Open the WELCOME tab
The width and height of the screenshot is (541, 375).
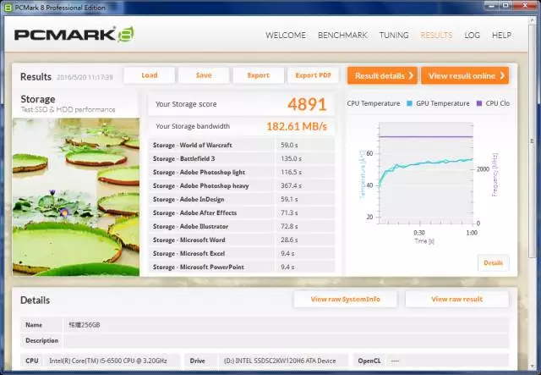[x=286, y=36]
